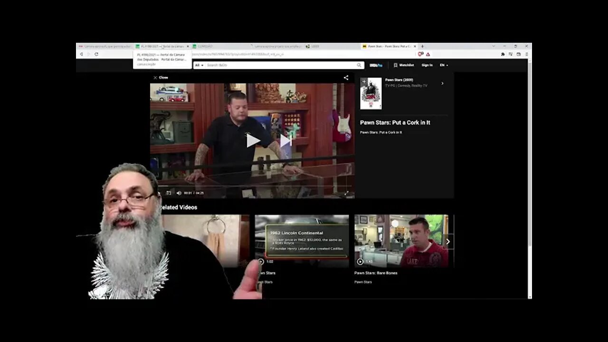Open the Pawn Stars (2009) title link

click(x=399, y=80)
